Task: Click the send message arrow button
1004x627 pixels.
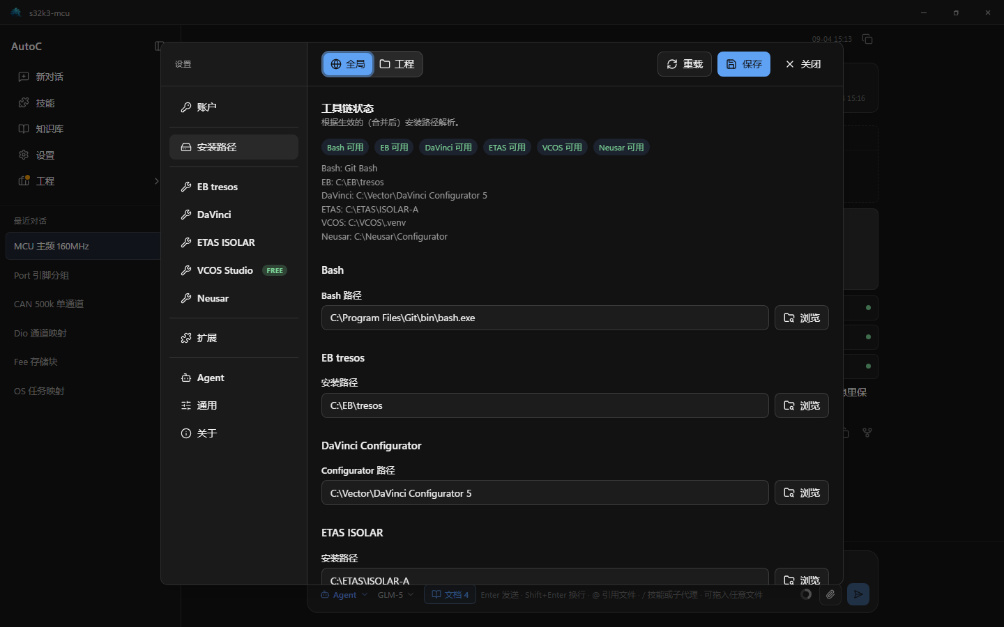Action: [858, 594]
